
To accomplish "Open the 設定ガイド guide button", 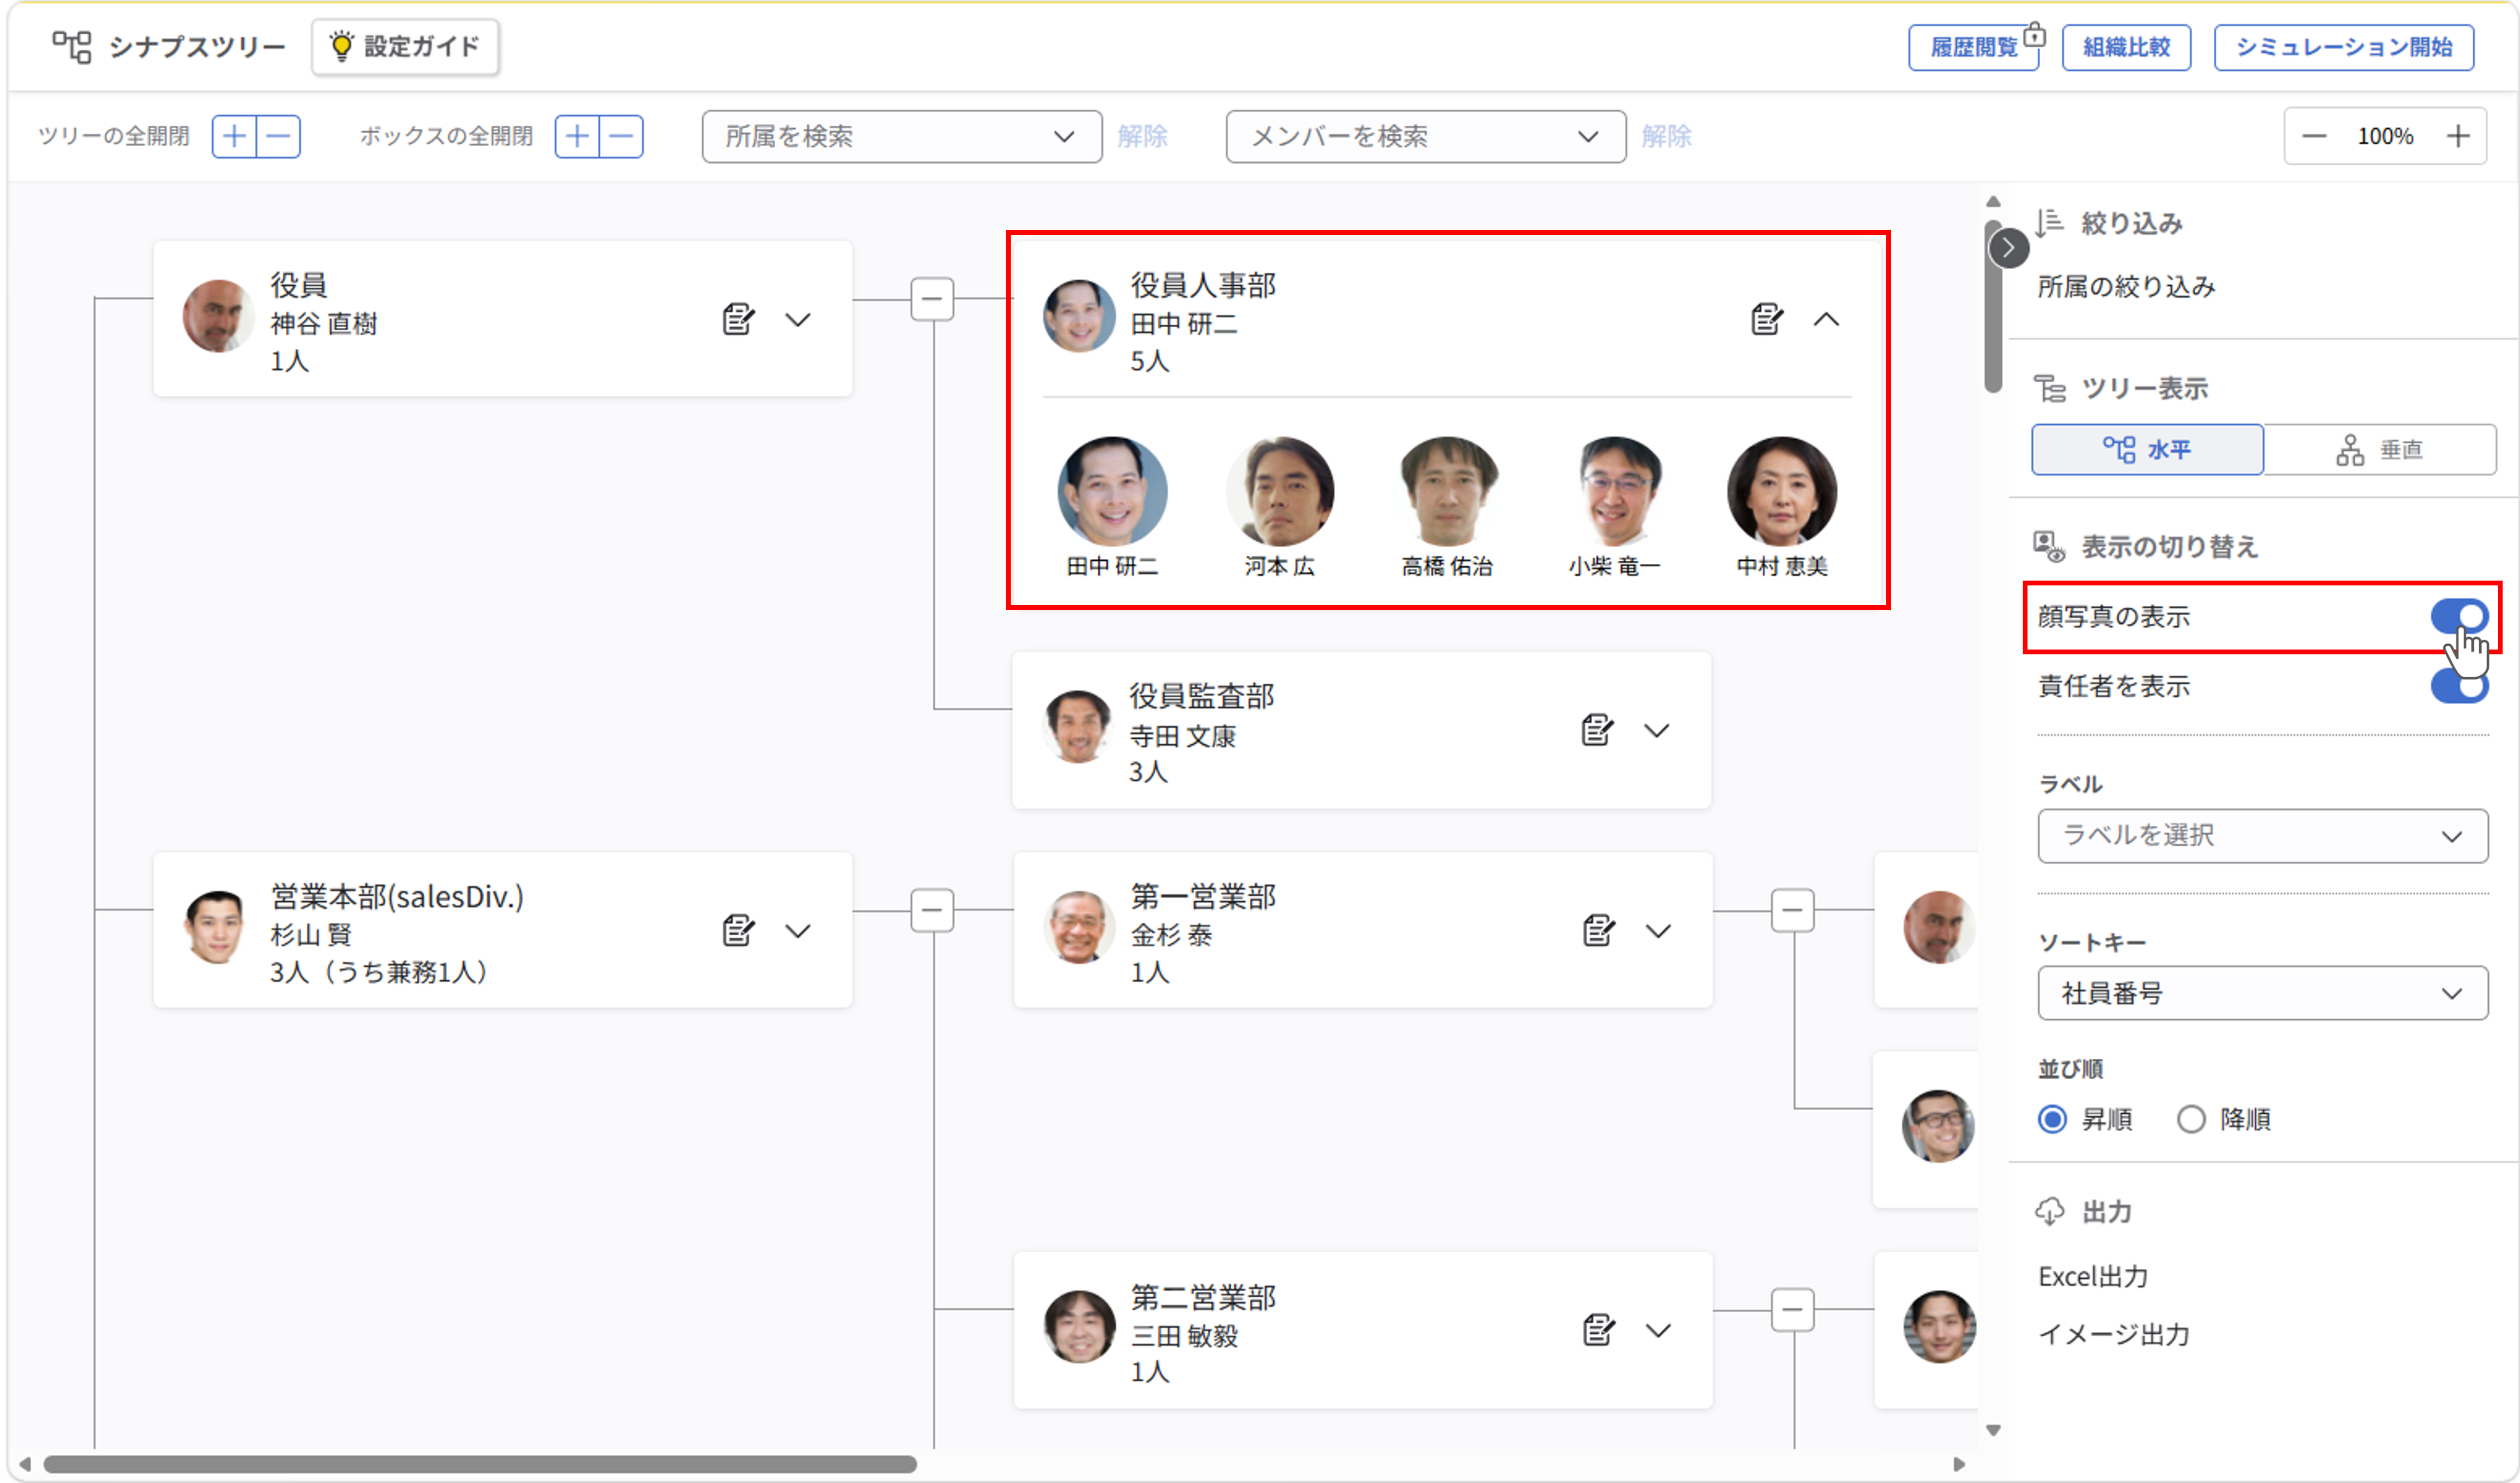I will click(405, 47).
